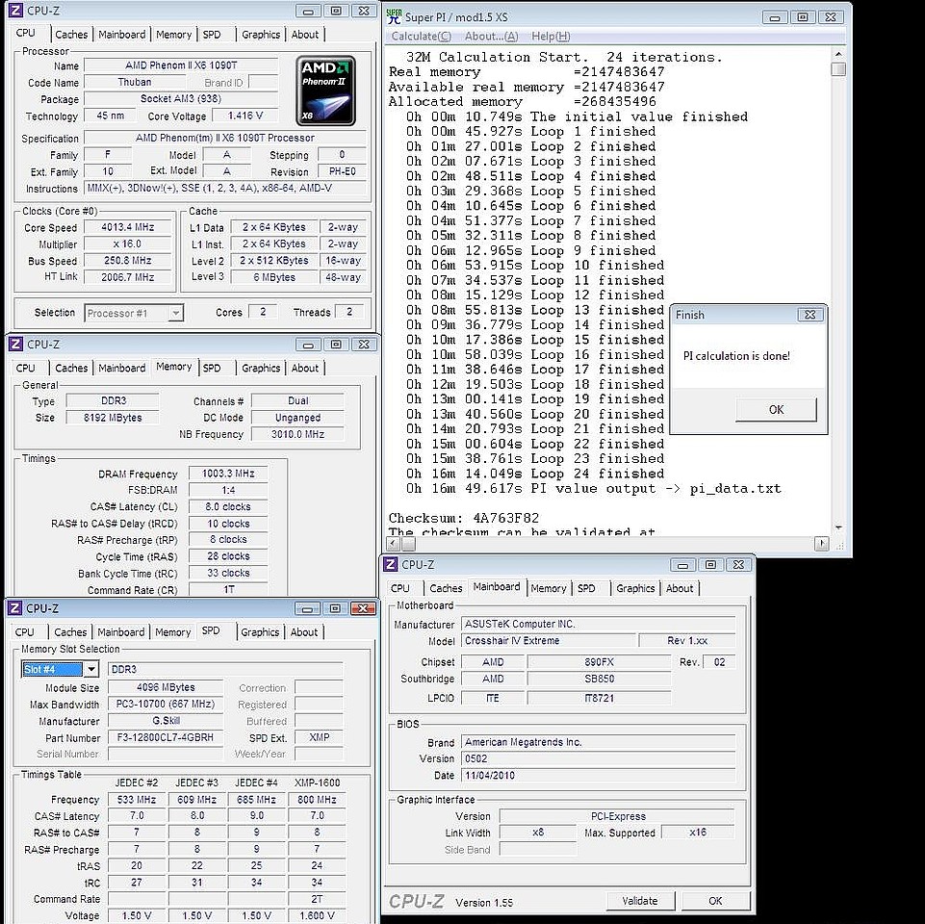Click the memory size value 8192 MBytes

click(113, 417)
